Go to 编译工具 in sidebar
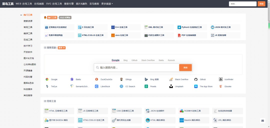Screen dimensions: 270x128 click(x=28, y=33)
